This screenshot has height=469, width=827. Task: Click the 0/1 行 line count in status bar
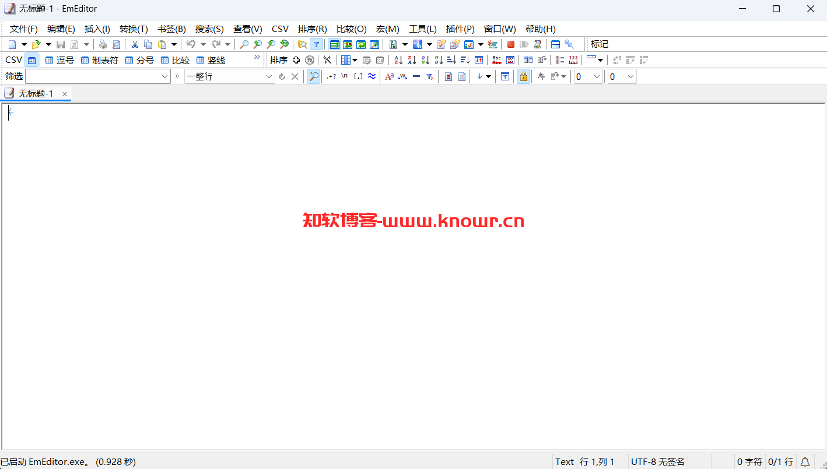pos(780,461)
